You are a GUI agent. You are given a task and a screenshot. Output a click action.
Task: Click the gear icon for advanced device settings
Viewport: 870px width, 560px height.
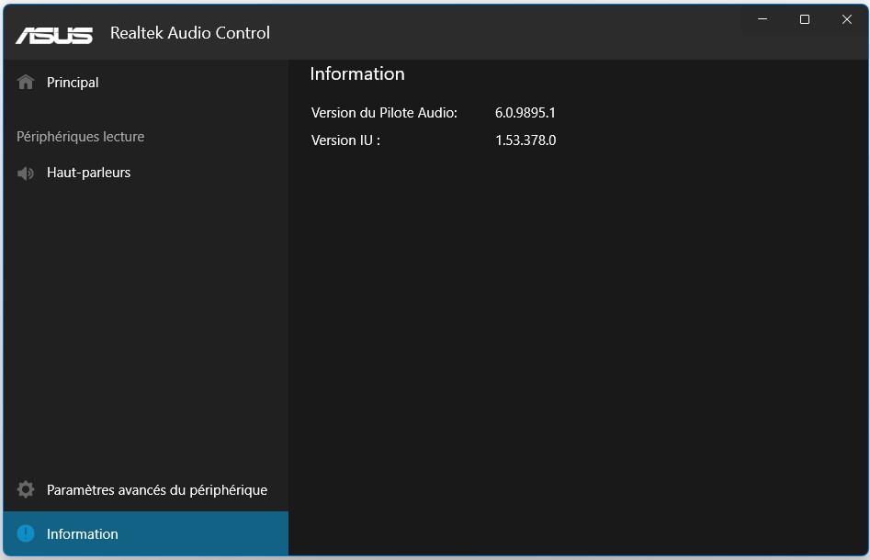[x=26, y=490]
